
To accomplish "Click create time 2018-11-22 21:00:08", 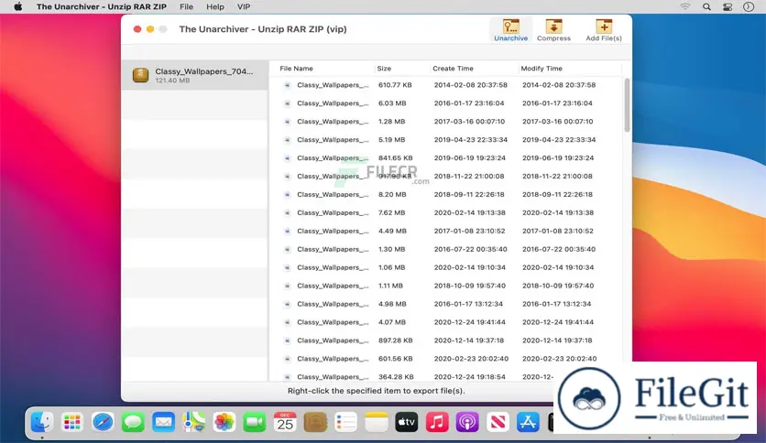I will click(x=469, y=176).
